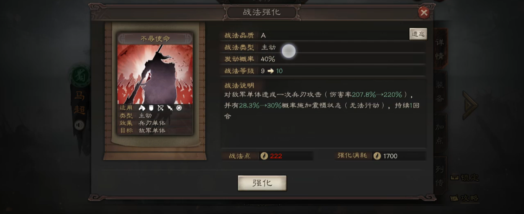Click the 强化 upgrade button
This screenshot has height=214, width=524.
[x=262, y=183]
